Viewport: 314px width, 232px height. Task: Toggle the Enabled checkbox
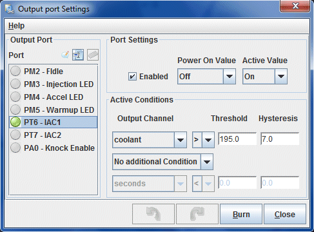[132, 77]
